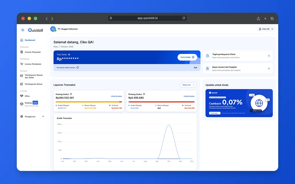This screenshot has width=295, height=184.
Task: Open the Ciko QA account dropdown
Action: [266, 29]
